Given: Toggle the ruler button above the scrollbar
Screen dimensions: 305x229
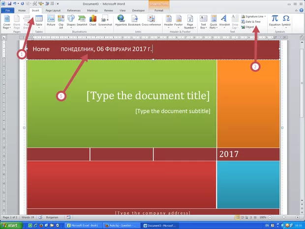Looking at the screenshot, I should [302, 37].
